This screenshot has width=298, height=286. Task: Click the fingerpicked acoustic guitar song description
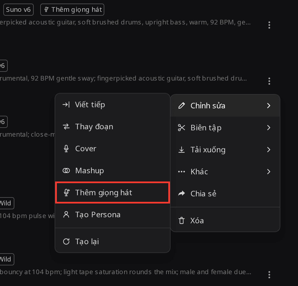click(x=125, y=22)
